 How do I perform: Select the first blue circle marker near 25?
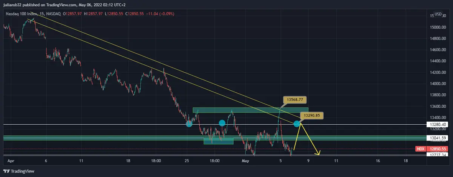click(x=189, y=123)
